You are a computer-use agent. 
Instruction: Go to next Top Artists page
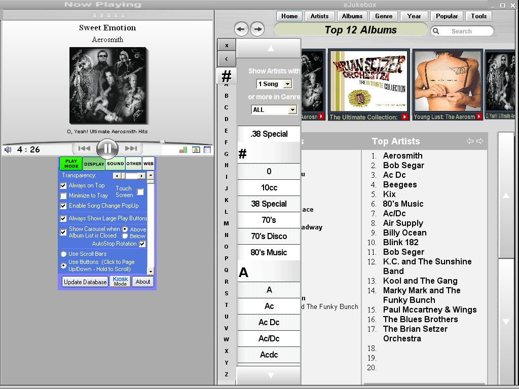point(479,141)
